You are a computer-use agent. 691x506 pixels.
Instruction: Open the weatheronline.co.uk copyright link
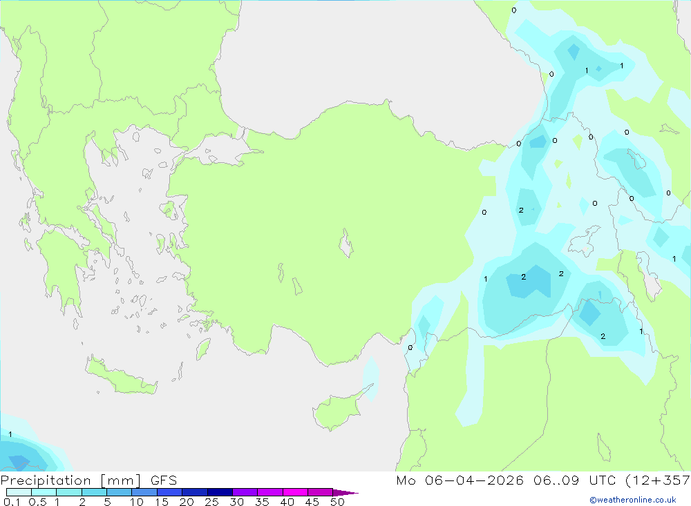click(x=633, y=500)
